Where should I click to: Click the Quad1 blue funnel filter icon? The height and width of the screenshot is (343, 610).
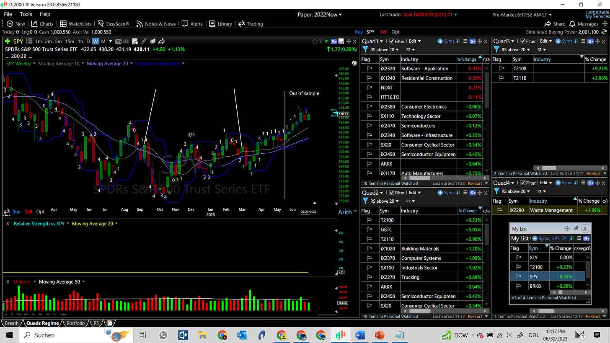365,49
